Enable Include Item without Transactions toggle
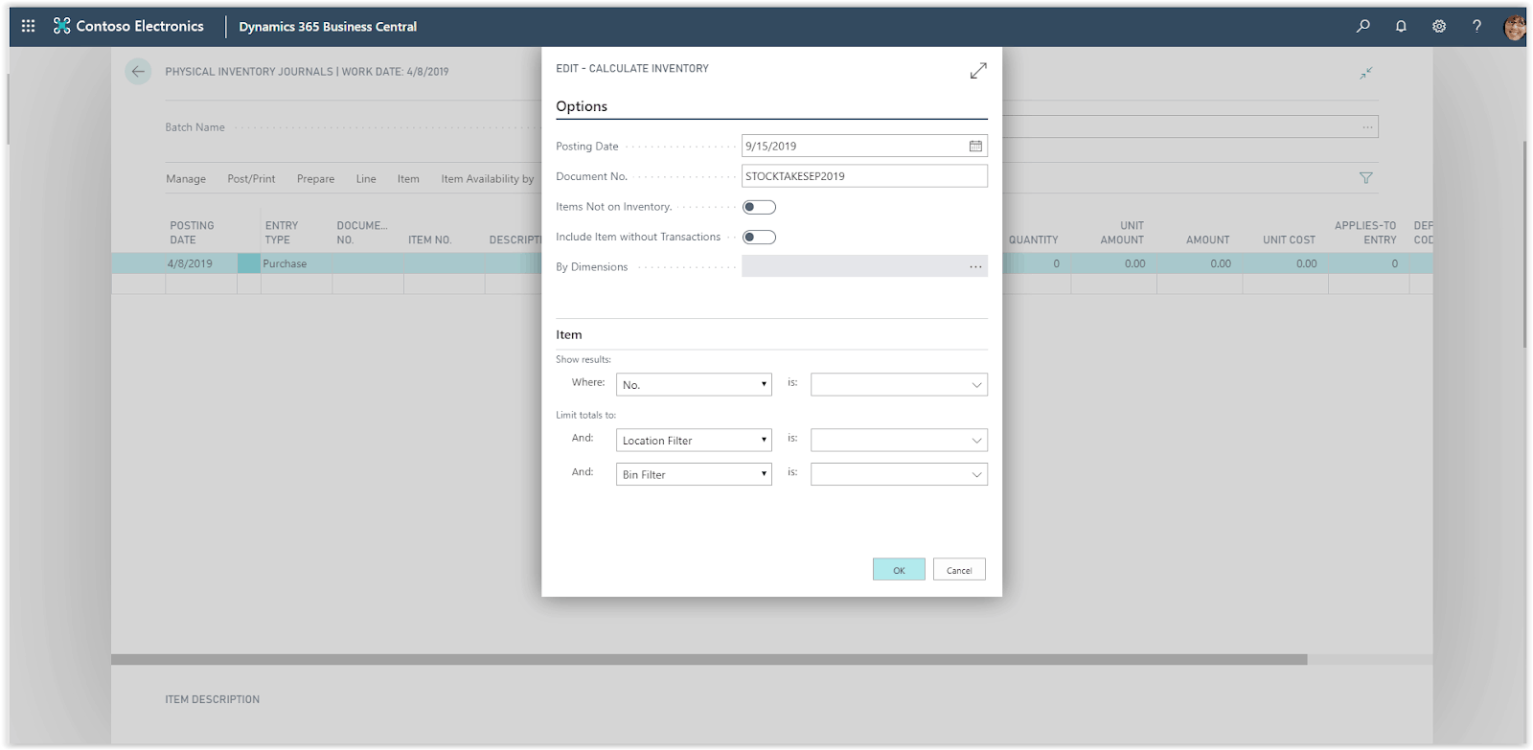Screen dimensions: 1533x750 [759, 237]
